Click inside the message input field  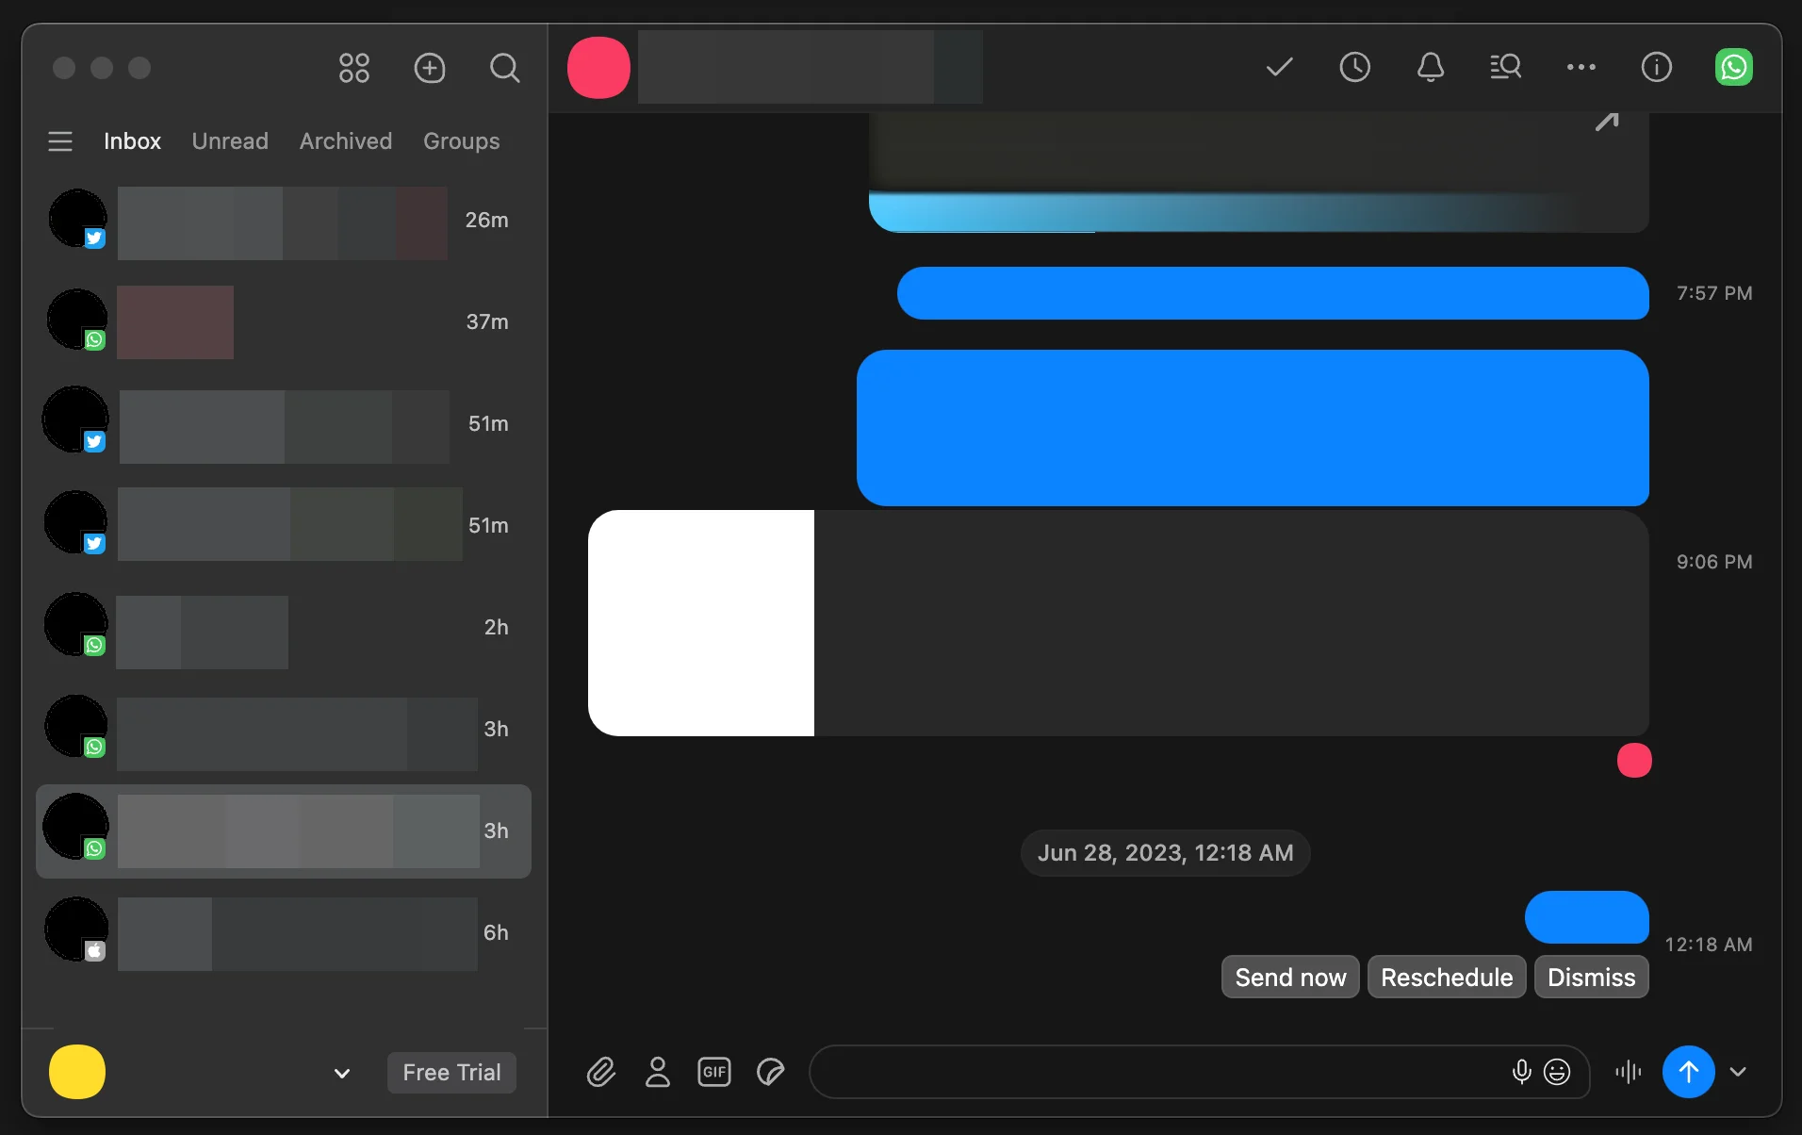point(1131,1072)
